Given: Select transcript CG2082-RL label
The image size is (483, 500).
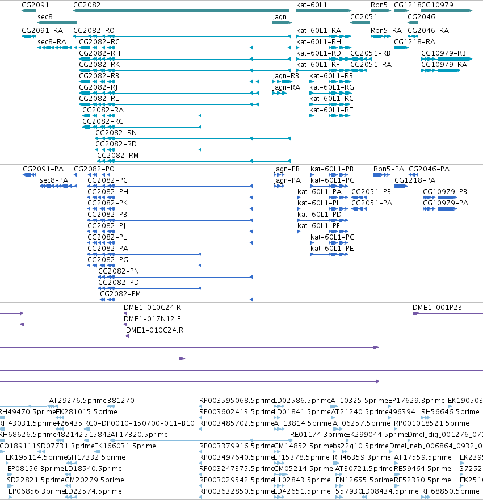Looking at the screenshot, I should click(x=99, y=99).
